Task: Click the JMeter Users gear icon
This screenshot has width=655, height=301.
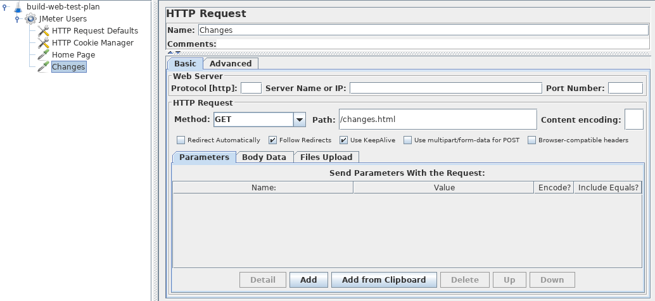Action: click(30, 19)
